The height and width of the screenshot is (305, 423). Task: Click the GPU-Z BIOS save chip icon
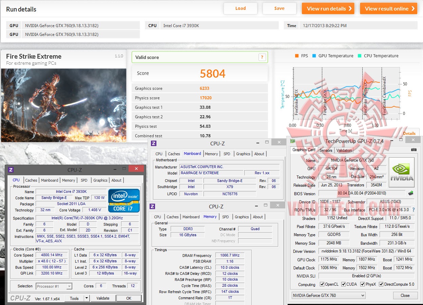[411, 193]
